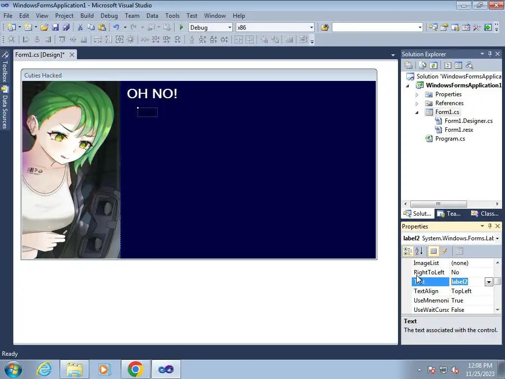
Task: Switch to Properties list view button
Action: [433, 251]
